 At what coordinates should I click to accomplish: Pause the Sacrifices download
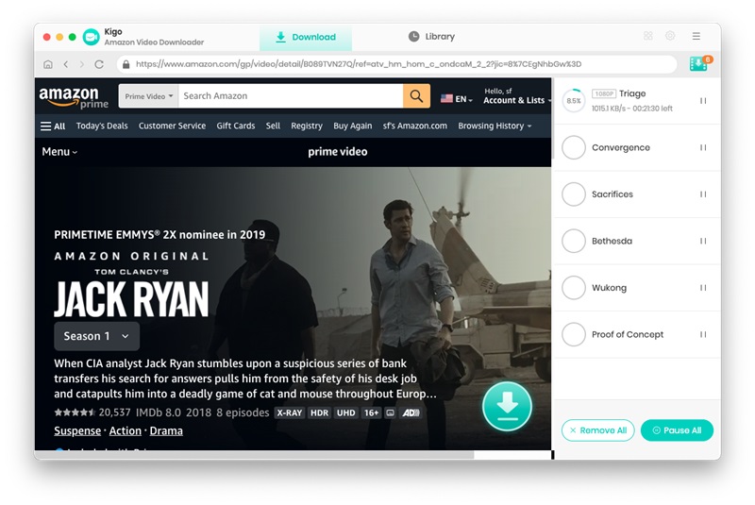pos(703,194)
